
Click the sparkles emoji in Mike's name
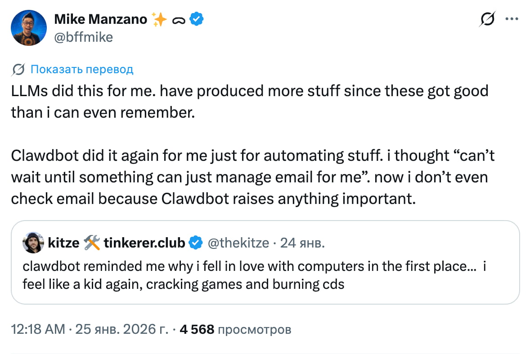[159, 19]
